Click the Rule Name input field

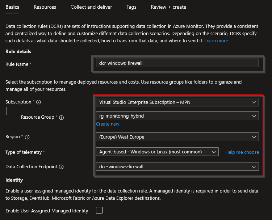pyautogui.click(x=177, y=63)
